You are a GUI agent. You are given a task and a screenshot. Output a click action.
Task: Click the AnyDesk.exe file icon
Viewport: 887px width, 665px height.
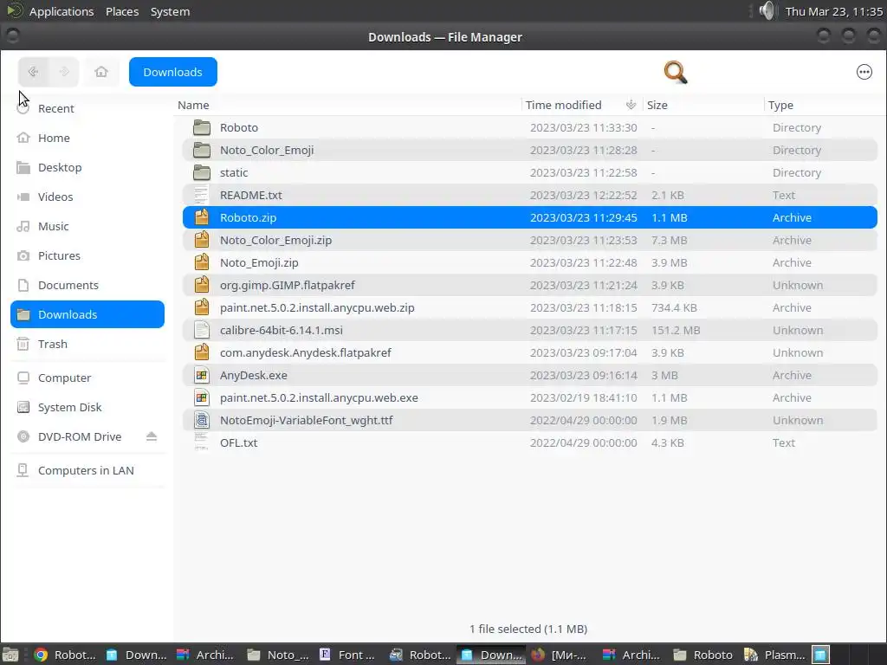coord(201,375)
